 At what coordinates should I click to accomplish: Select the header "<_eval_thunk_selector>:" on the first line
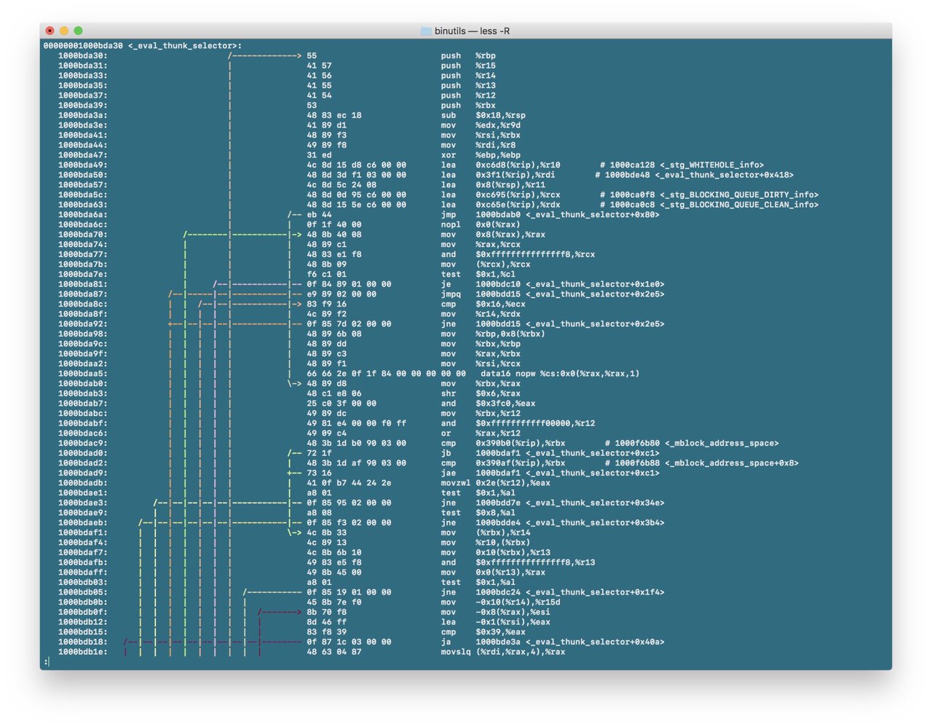coord(185,46)
